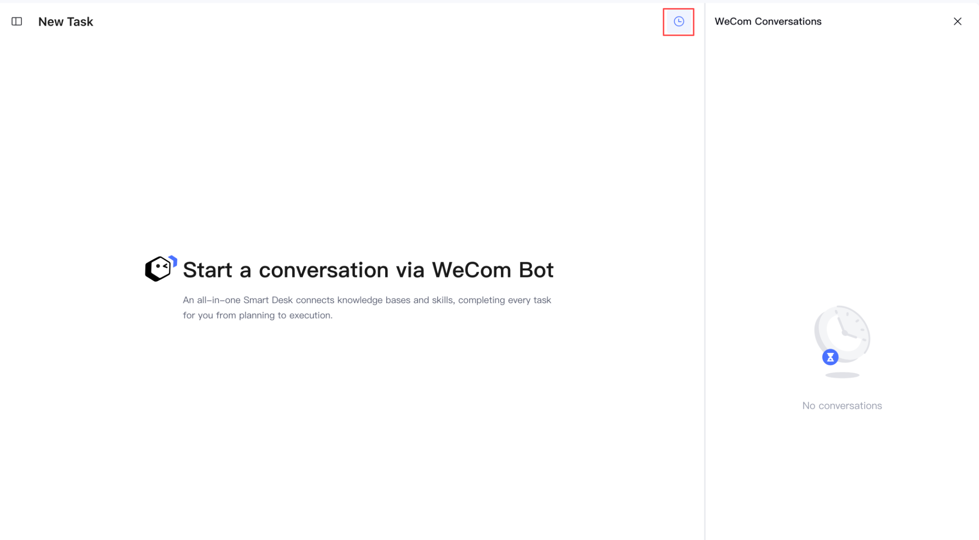Click the blue hourglass badge

pos(830,357)
